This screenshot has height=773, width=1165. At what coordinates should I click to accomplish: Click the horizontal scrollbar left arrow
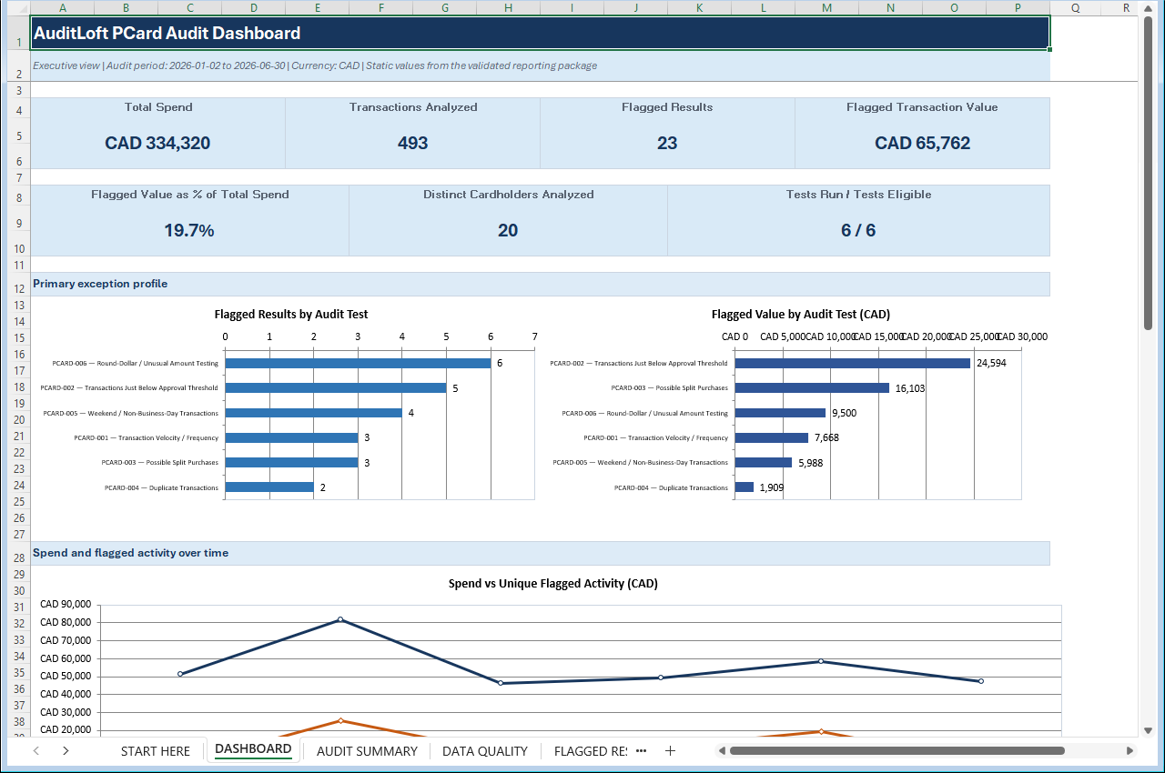pos(722,750)
